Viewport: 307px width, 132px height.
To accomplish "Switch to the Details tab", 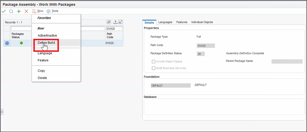I will click(x=149, y=23).
